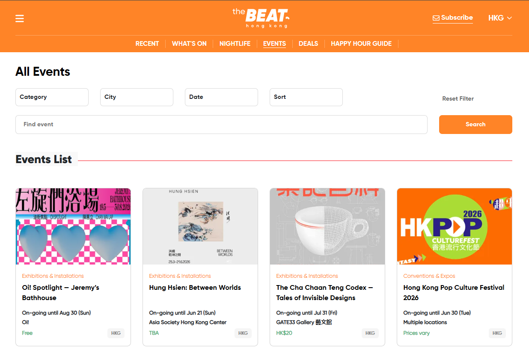The image size is (529, 354).
Task: Click the TBA price label
Action: [154, 333]
